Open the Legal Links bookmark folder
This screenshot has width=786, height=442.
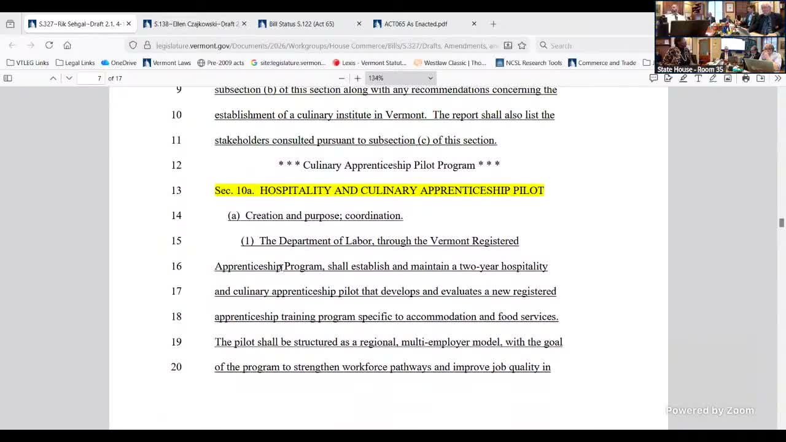(76, 63)
